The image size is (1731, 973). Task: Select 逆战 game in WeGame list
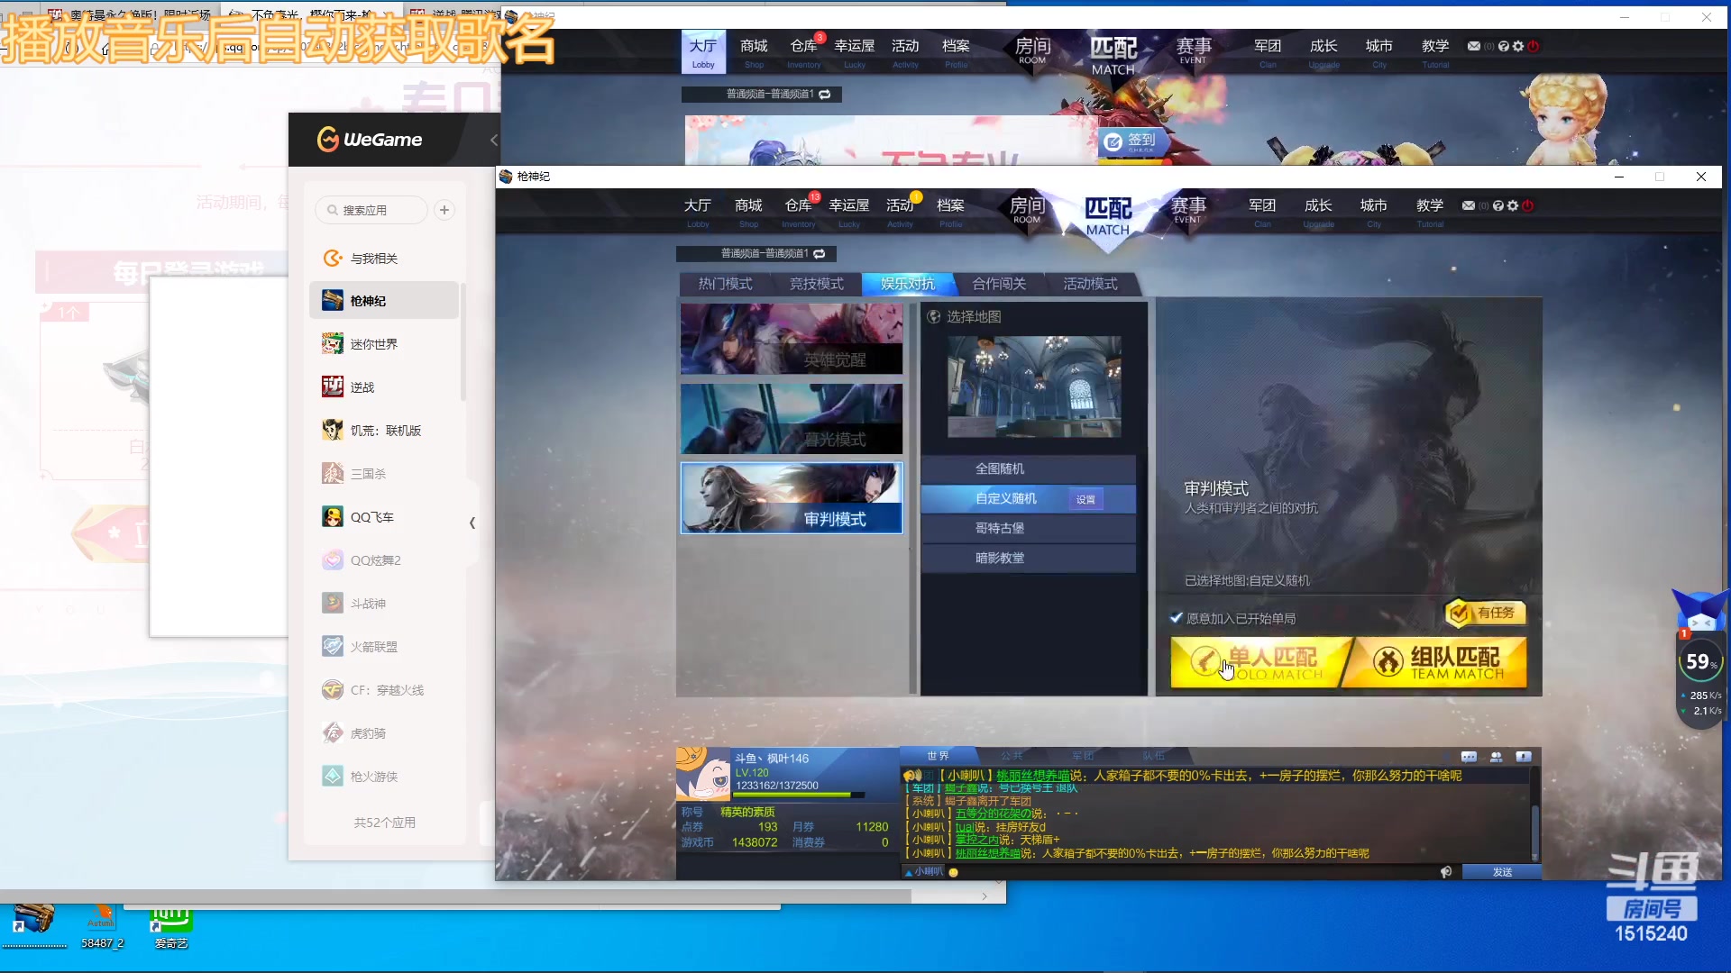pos(385,386)
